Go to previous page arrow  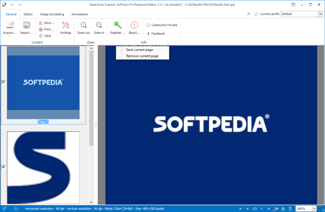coord(247,209)
